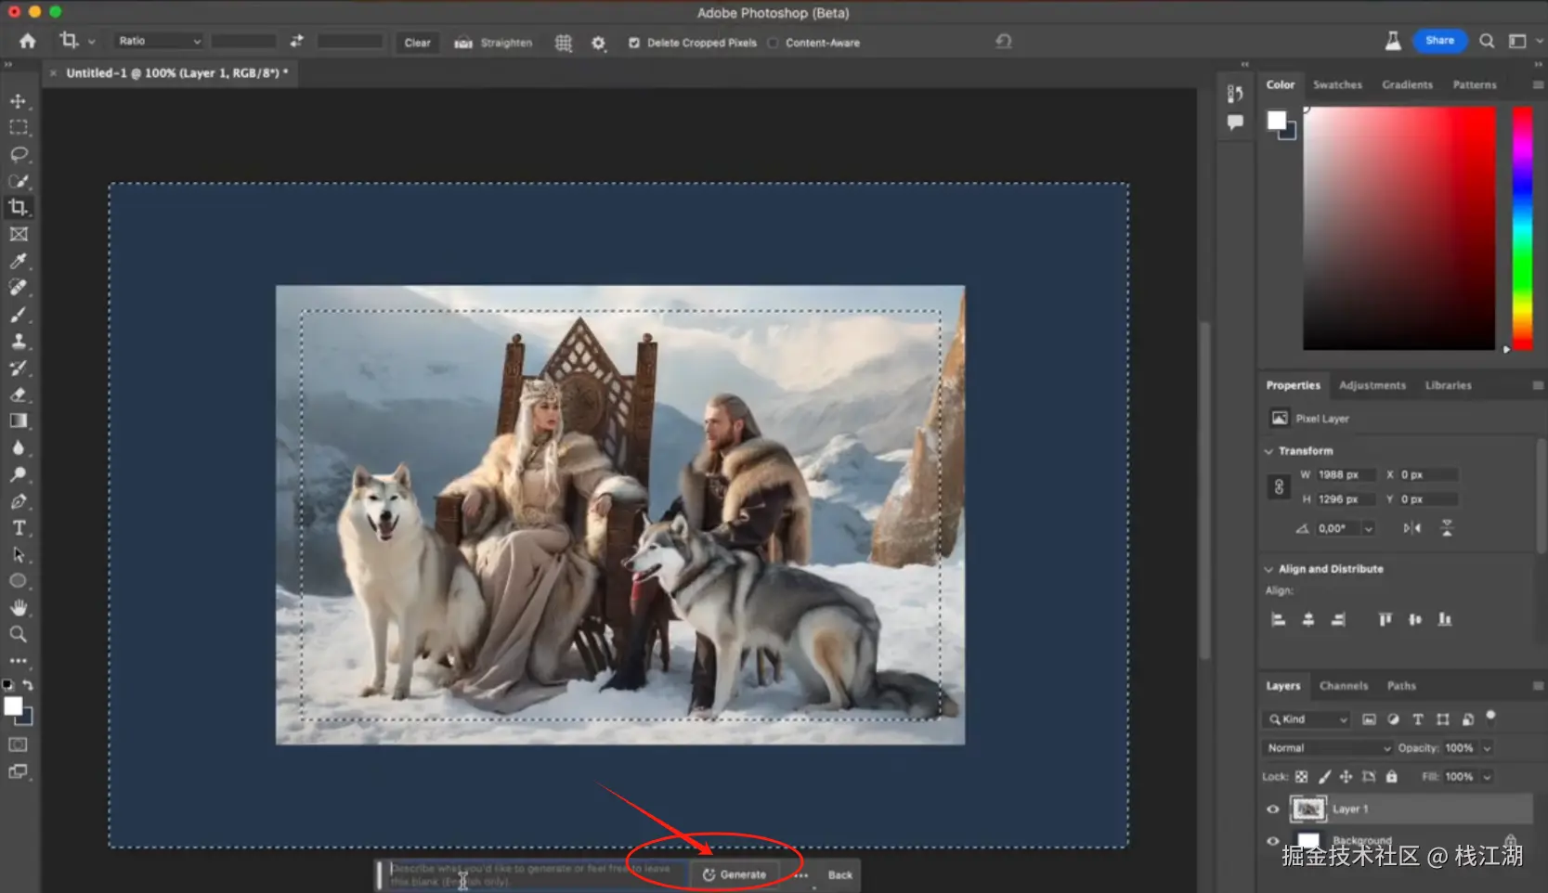Toggle lock transparent pixels
Screen dimensions: 1548x893
click(1302, 777)
